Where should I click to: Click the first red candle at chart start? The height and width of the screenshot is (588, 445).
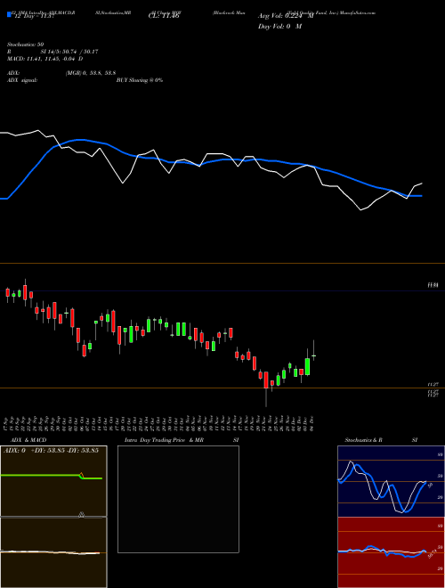7,293
